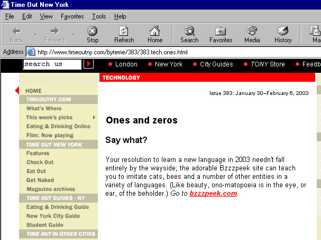
Task: Open the Eating & Drinking Guide
Action: pos(58,207)
